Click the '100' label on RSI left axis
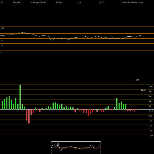The image size is (154, 154). (3, 28)
